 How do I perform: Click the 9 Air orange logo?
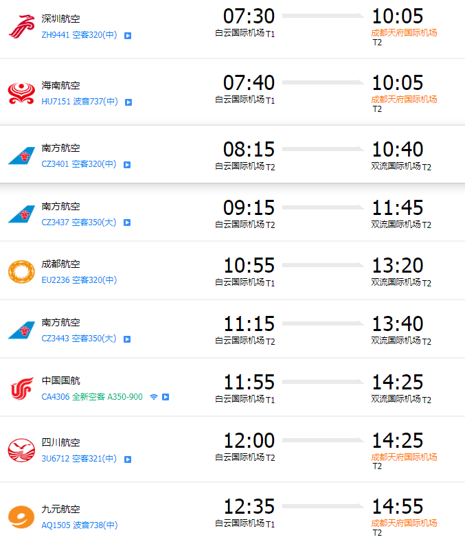[x=21, y=516]
